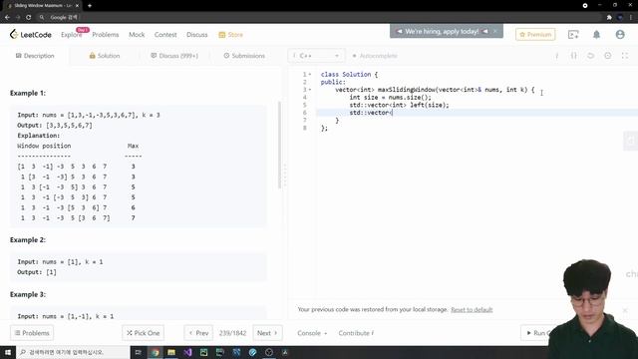Collapse code fold at line 3
Viewport: 638px width, 359px height.
tap(310, 90)
